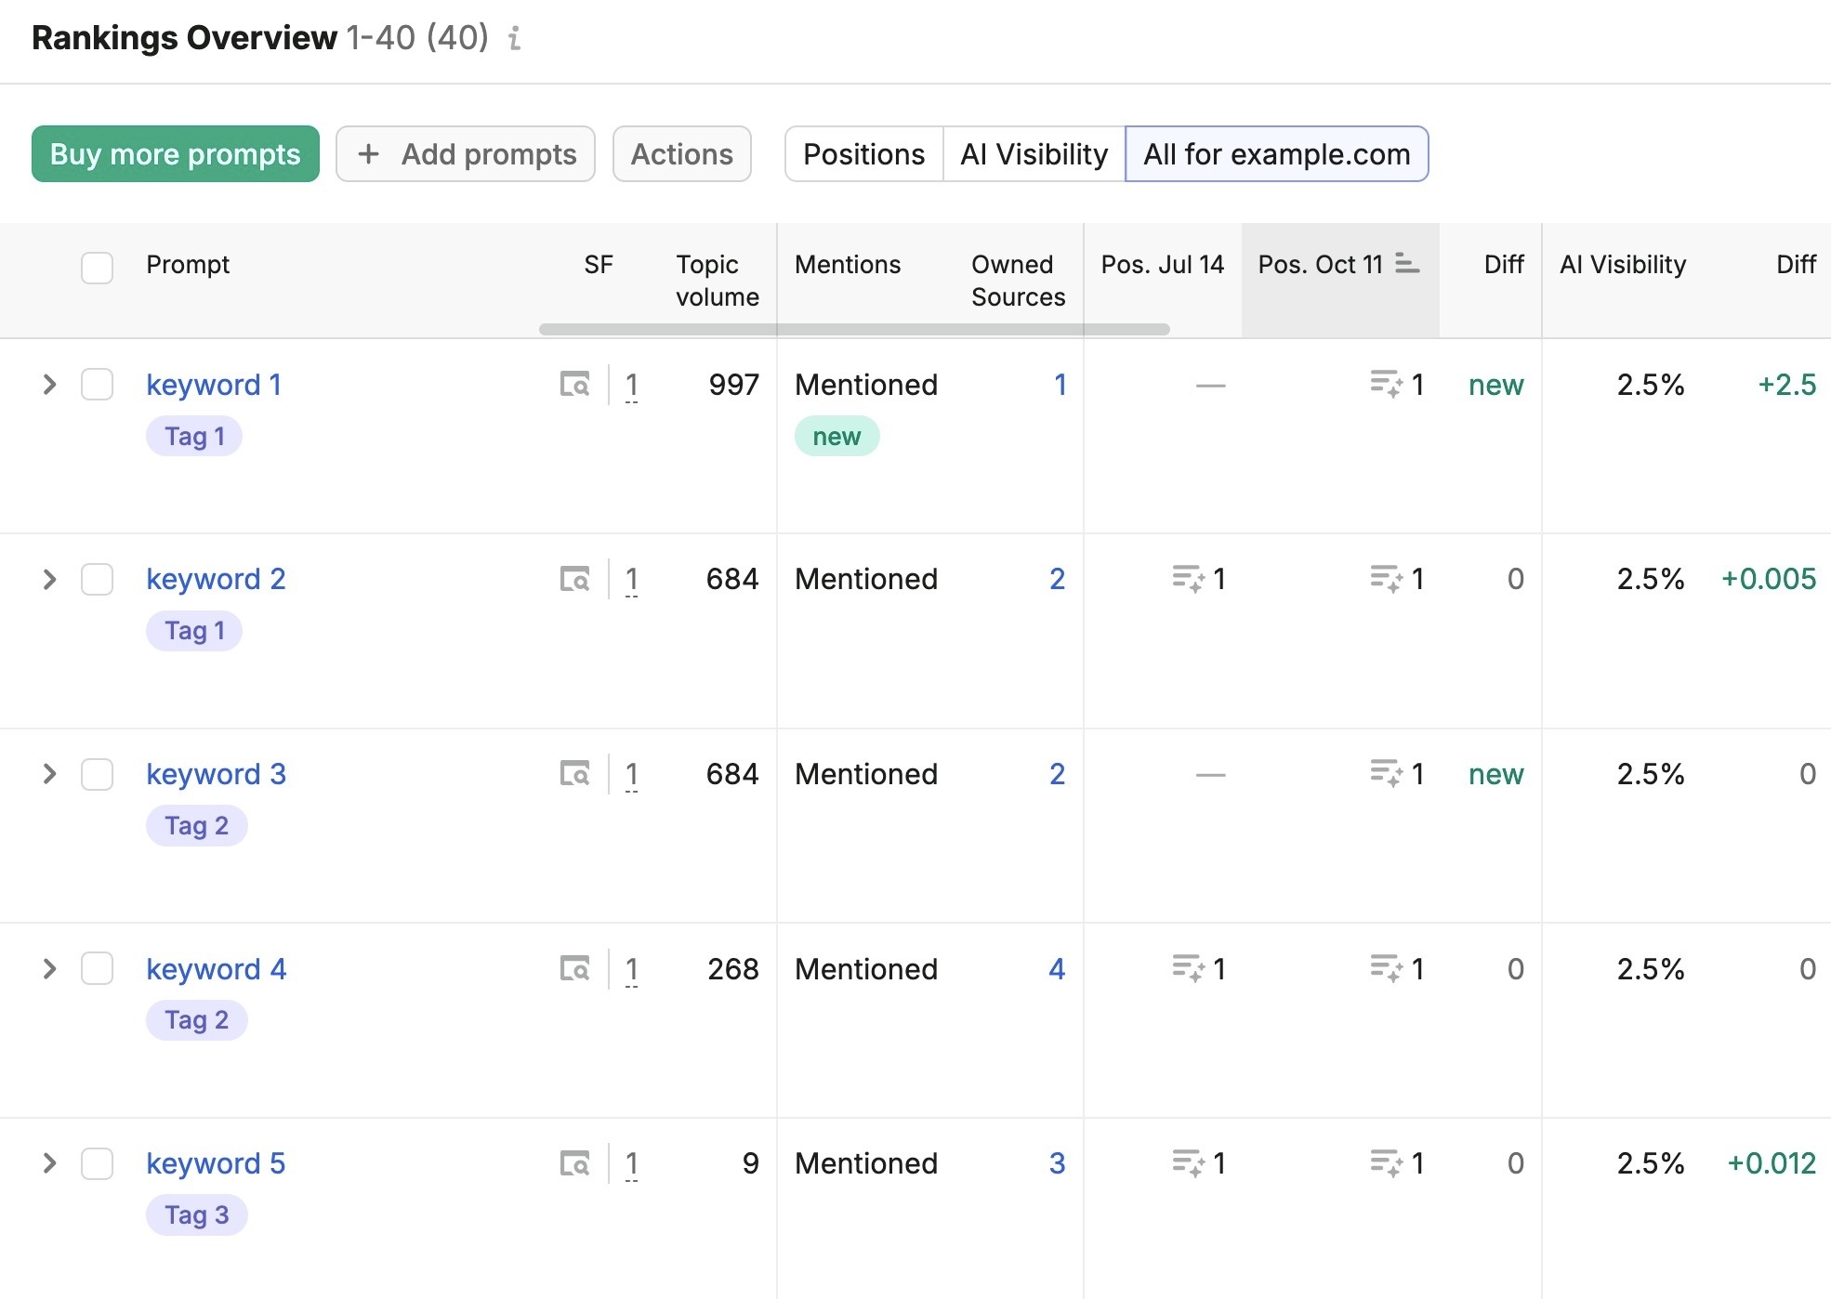Expand the keyword 2 row
The width and height of the screenshot is (1831, 1299).
[x=50, y=579]
